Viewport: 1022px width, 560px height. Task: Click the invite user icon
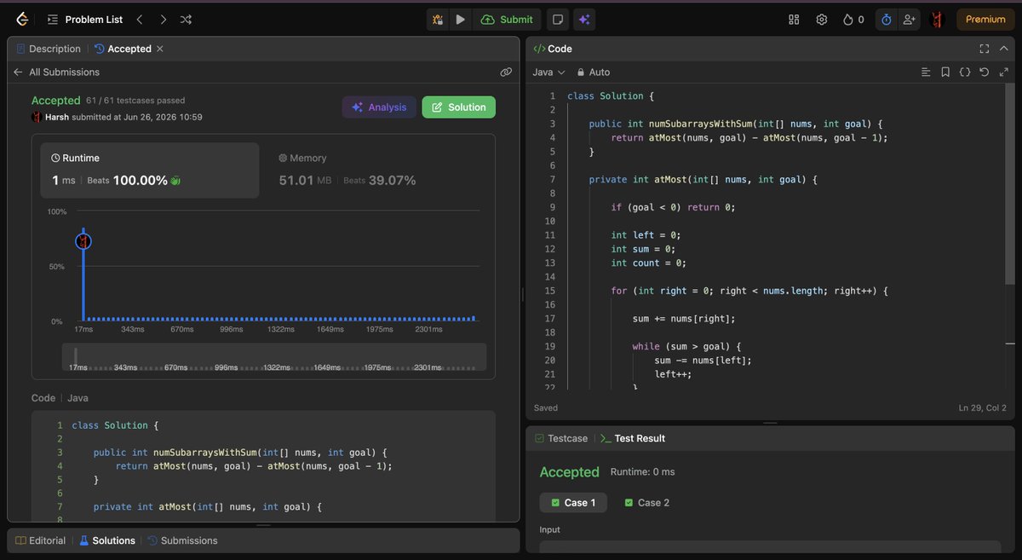pyautogui.click(x=910, y=19)
